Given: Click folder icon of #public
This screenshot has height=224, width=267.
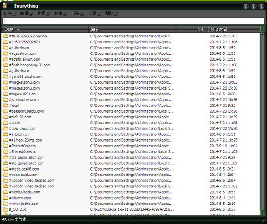Looking at the screenshot, I should point(5,123).
